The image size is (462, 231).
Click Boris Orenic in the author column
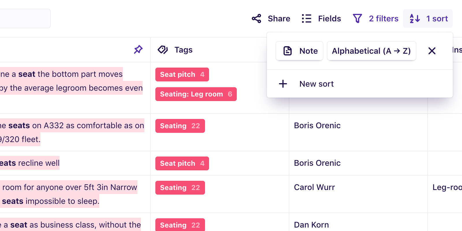click(317, 125)
